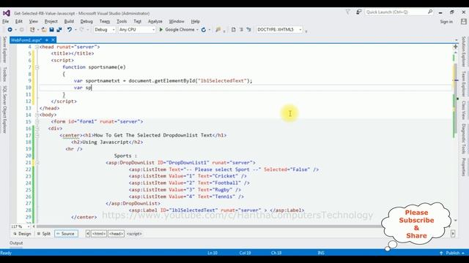469x263 pixels.
Task: Open the Build menu
Action: (x=69, y=21)
